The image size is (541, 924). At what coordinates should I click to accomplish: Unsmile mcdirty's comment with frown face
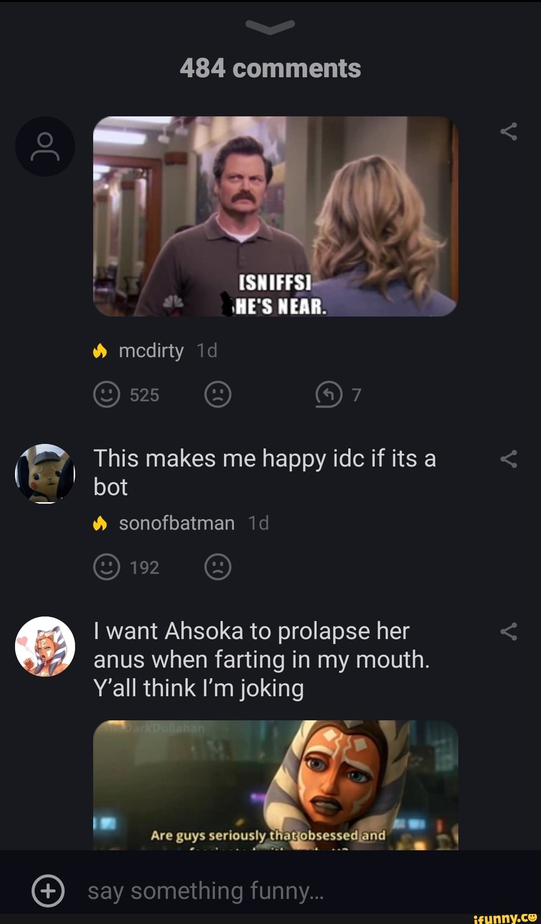coord(218,395)
